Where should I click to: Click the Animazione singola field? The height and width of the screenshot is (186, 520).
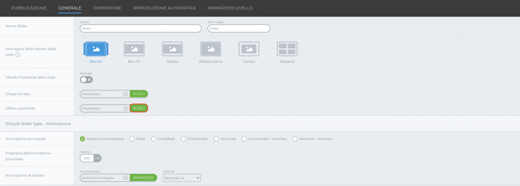[x=105, y=178]
